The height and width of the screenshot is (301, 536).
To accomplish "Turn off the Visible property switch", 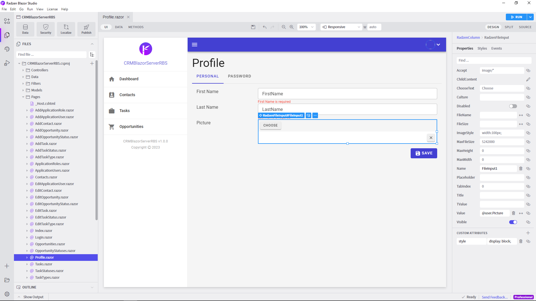I will pyautogui.click(x=513, y=222).
